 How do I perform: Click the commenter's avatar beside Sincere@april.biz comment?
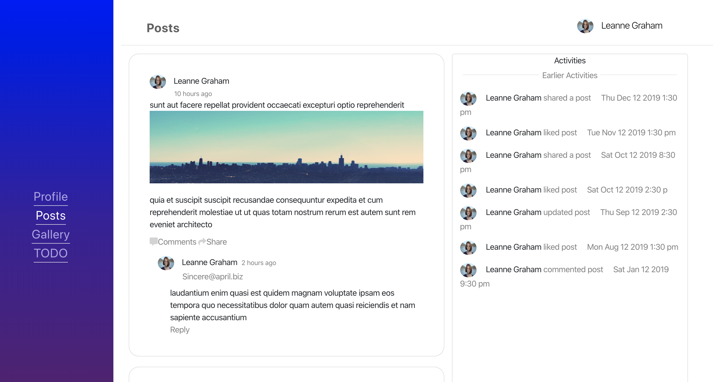coord(165,263)
